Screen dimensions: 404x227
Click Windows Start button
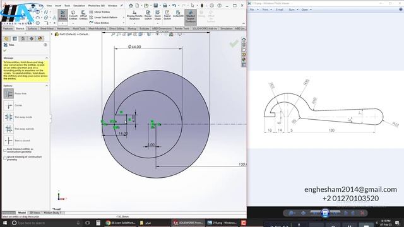tap(4, 223)
